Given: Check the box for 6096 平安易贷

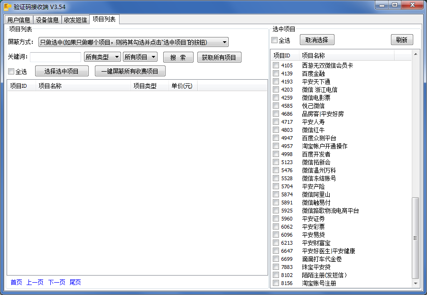Looking at the screenshot, I should click(x=276, y=235).
